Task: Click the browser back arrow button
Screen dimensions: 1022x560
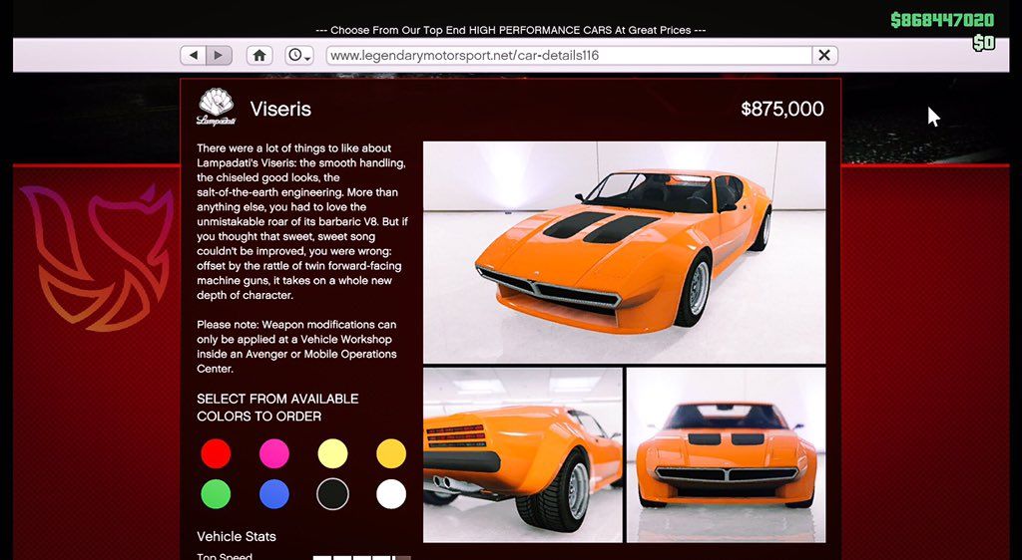Action: pyautogui.click(x=194, y=56)
